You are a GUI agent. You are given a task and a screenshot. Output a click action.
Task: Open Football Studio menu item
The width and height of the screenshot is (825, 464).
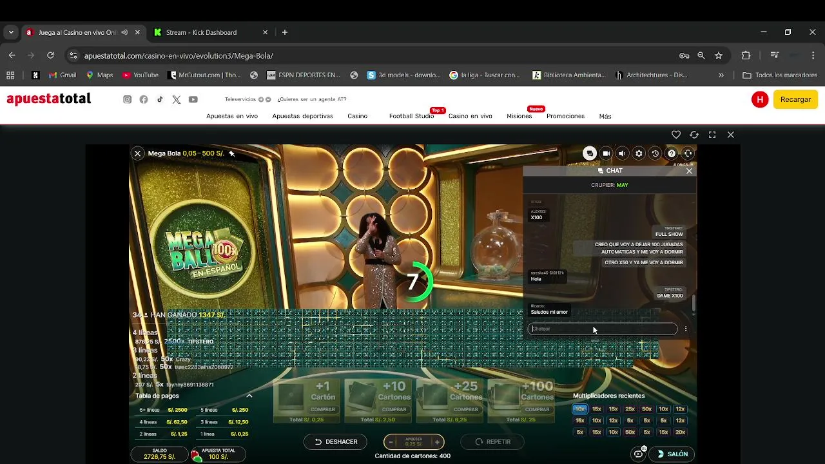[411, 116]
